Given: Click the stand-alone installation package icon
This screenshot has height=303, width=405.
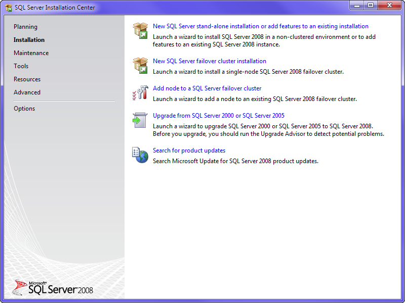Looking at the screenshot, I should [x=140, y=30].
